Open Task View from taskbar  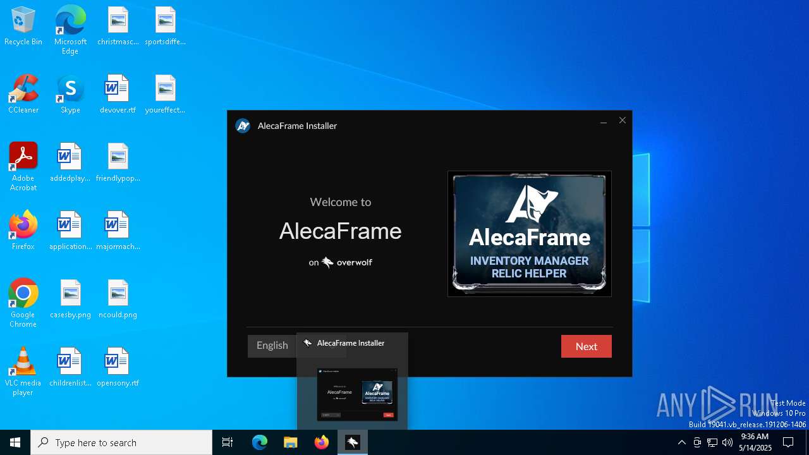(x=228, y=442)
